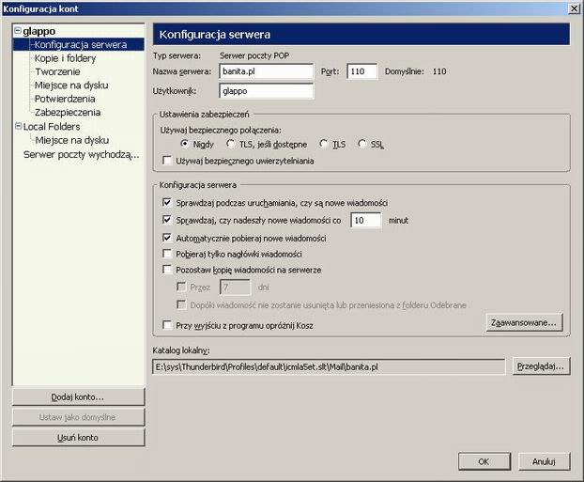Viewport: 584px width, 482px height.
Task: Click the Przeglądaj button
Action: click(541, 366)
